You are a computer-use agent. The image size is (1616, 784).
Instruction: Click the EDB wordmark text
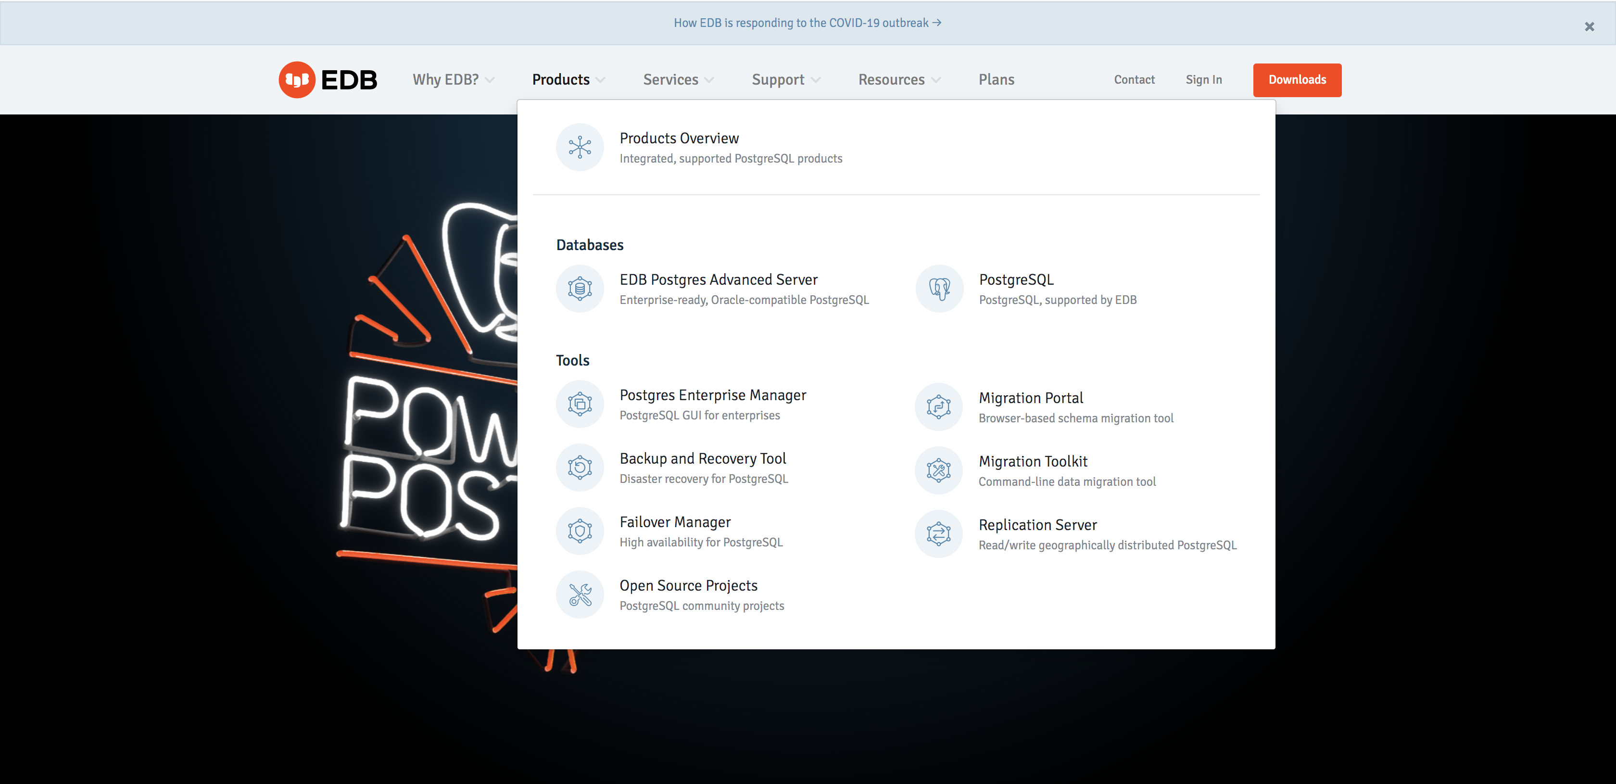[349, 80]
